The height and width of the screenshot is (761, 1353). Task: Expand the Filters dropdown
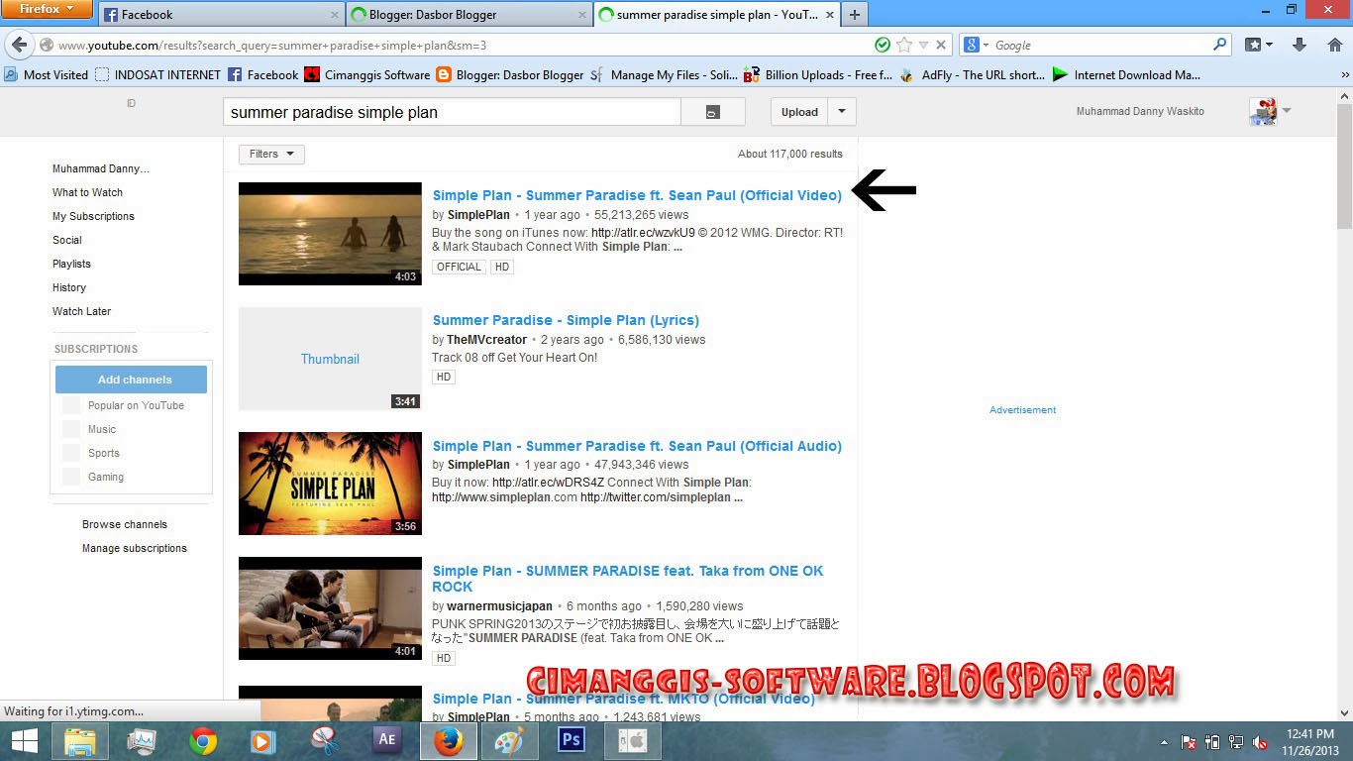[271, 154]
